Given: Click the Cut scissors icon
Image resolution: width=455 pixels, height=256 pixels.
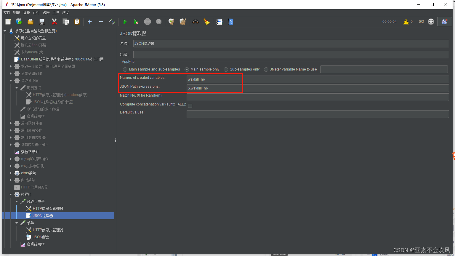Looking at the screenshot, I should [54, 22].
